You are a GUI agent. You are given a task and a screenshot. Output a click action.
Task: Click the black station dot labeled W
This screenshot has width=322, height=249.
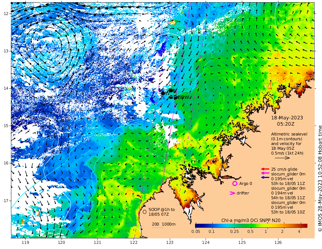pos(163,93)
